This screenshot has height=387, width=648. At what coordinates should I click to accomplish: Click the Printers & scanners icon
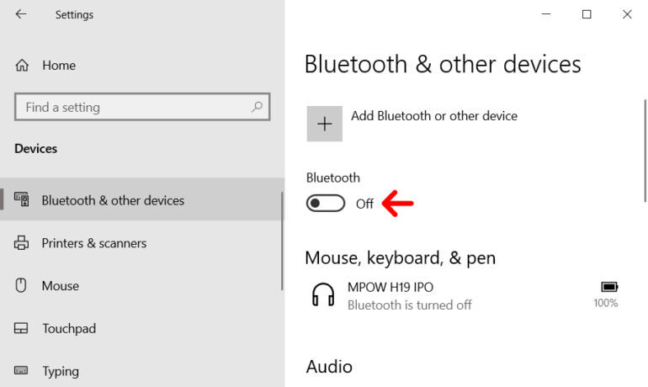pos(22,243)
